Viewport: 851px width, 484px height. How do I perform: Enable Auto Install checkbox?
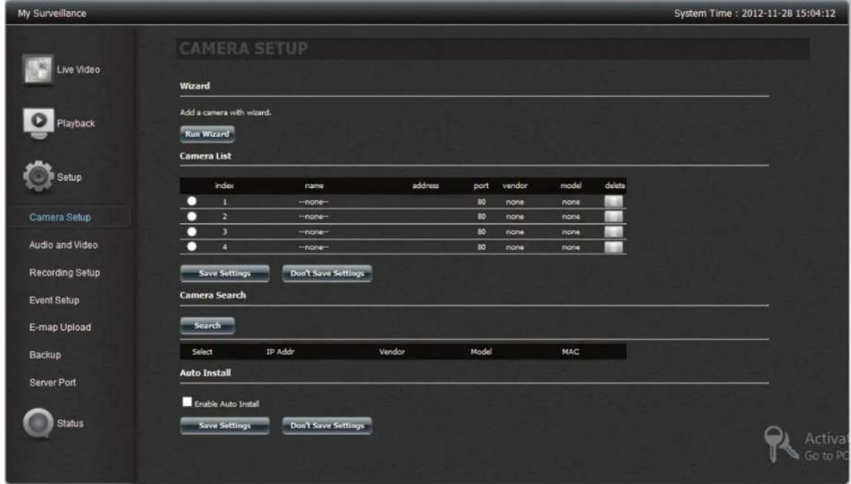[186, 402]
